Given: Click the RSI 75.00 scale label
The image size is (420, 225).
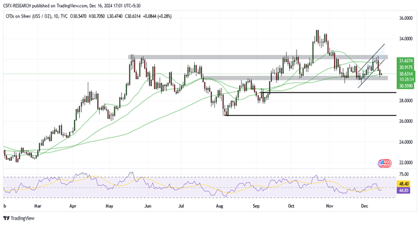Looking at the screenshot, I should (x=404, y=174).
